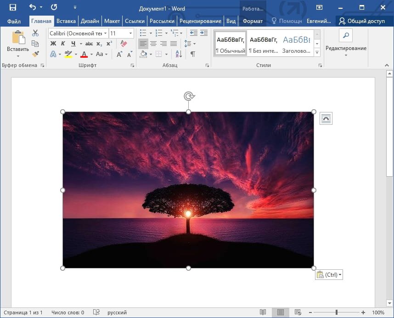Increase font size with larger A
The width and height of the screenshot is (394, 318).
point(119,54)
